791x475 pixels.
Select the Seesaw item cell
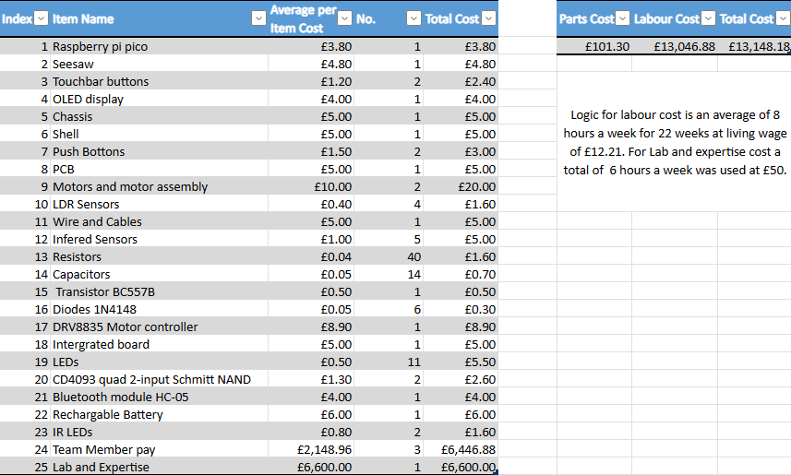(159, 64)
